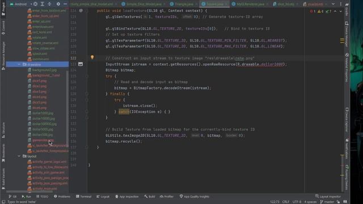
Task: Click the master git branch widget
Action: pos(327,202)
